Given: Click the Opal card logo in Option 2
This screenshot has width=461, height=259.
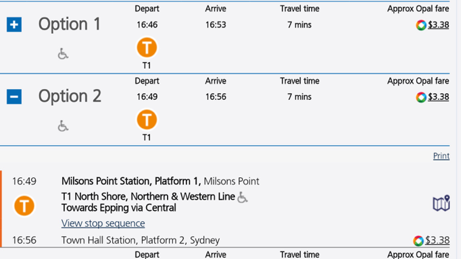Looking at the screenshot, I should [421, 97].
